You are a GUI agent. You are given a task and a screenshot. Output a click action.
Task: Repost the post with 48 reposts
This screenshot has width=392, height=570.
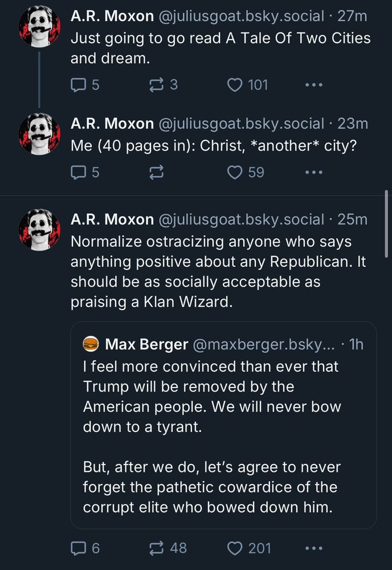pos(155,548)
